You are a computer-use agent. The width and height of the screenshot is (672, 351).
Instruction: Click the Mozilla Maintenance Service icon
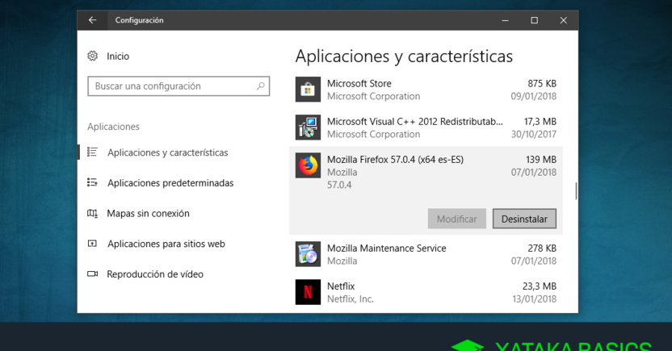308,254
